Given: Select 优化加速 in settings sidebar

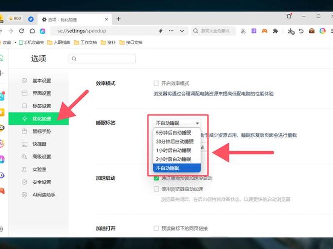Looking at the screenshot, I should [38, 119].
